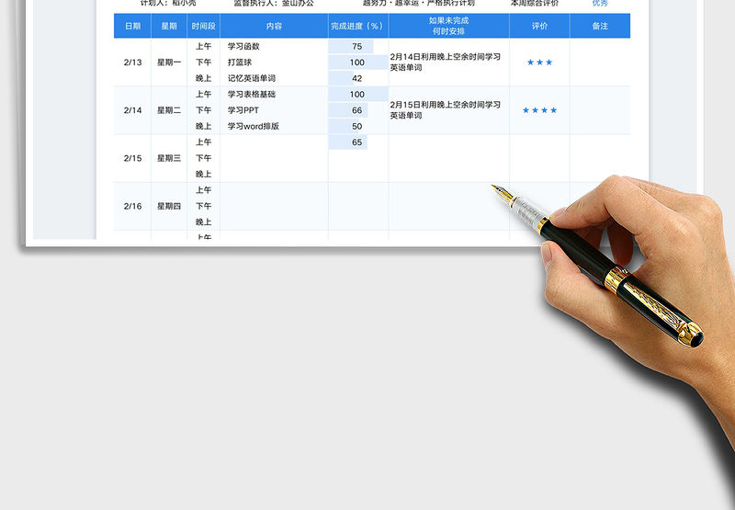Select the 记忆英语单词 cell
The width and height of the screenshot is (735, 510).
251,78
